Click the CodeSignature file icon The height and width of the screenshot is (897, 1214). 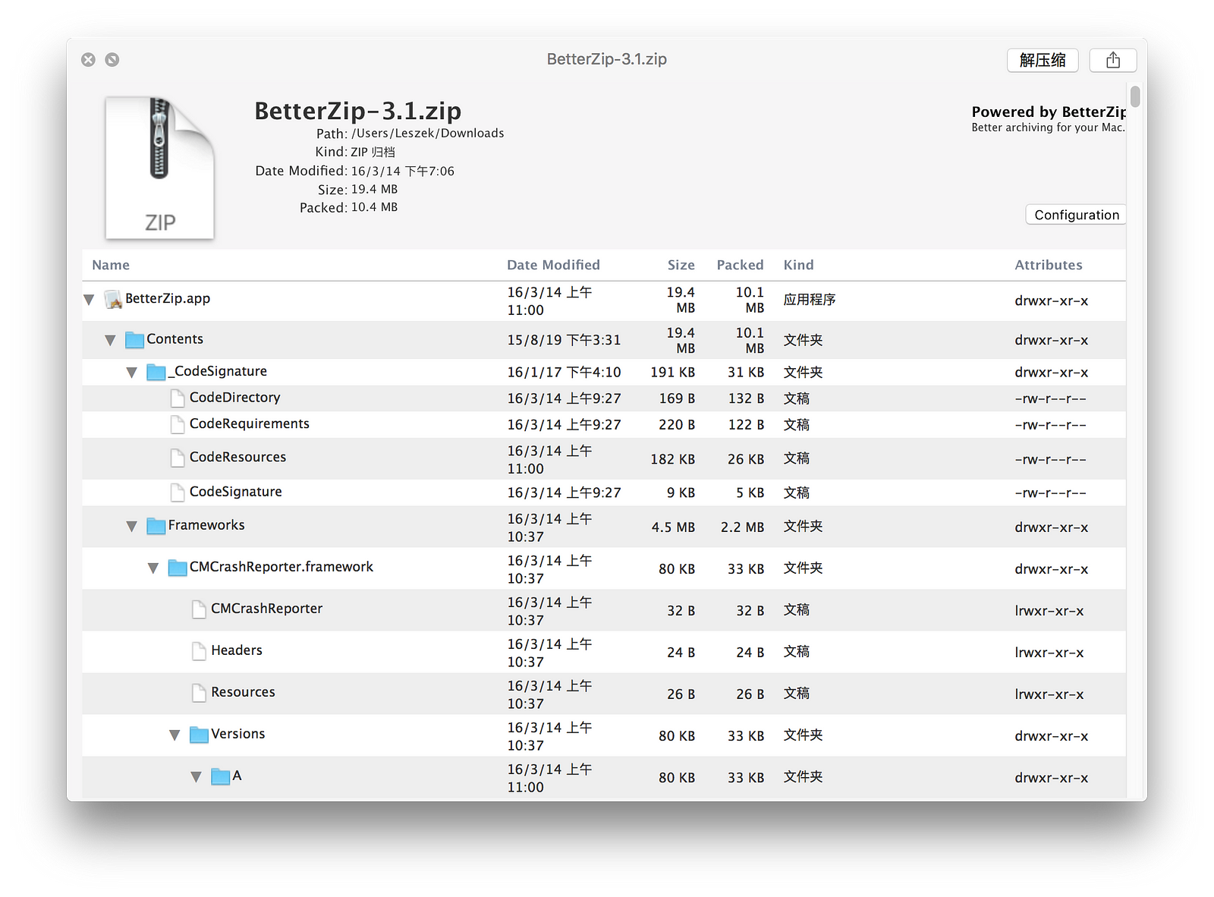(x=178, y=493)
